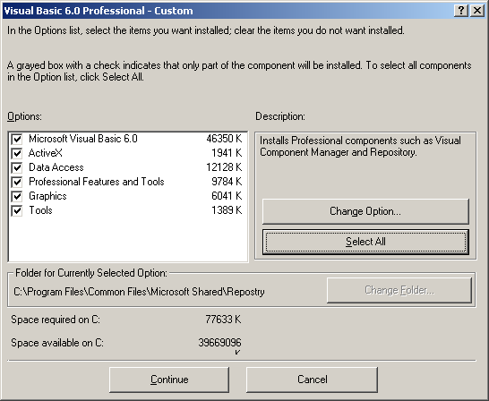Click the Options: list label
The width and height of the screenshot is (489, 401).
click(x=24, y=116)
